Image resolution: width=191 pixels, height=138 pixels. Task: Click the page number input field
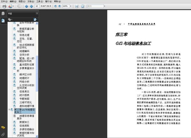(38, 6)
